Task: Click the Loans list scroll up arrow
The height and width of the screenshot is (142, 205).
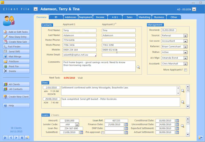Action: 188,119
